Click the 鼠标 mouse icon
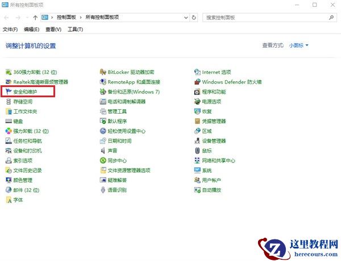Image resolution: width=341 pixels, height=261 pixels. pyautogui.click(x=197, y=151)
